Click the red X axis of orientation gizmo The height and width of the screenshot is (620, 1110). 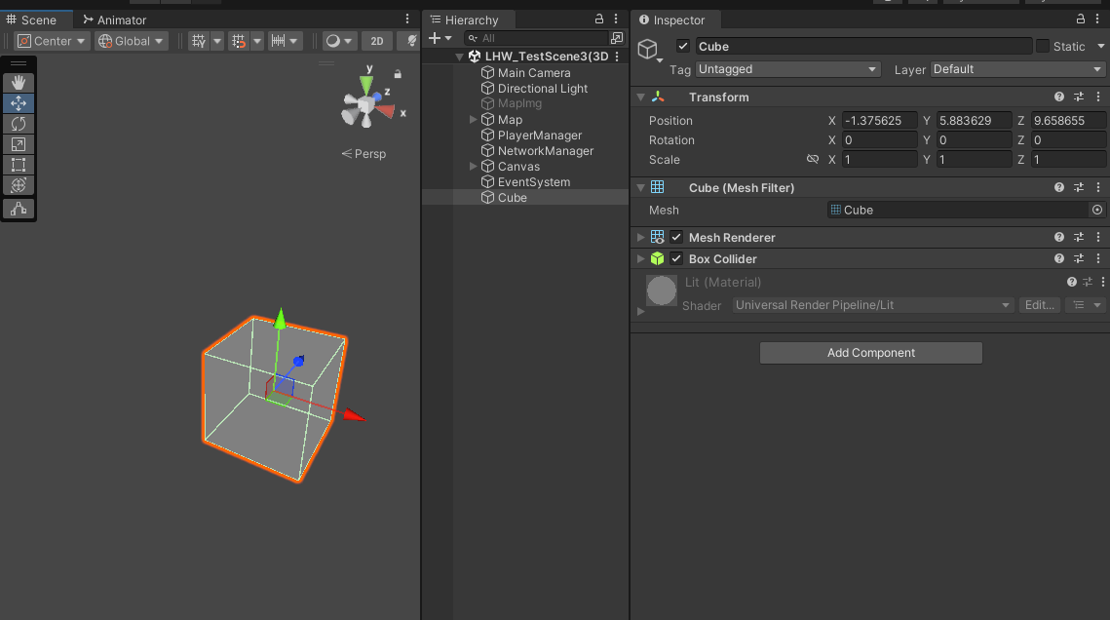pos(387,111)
